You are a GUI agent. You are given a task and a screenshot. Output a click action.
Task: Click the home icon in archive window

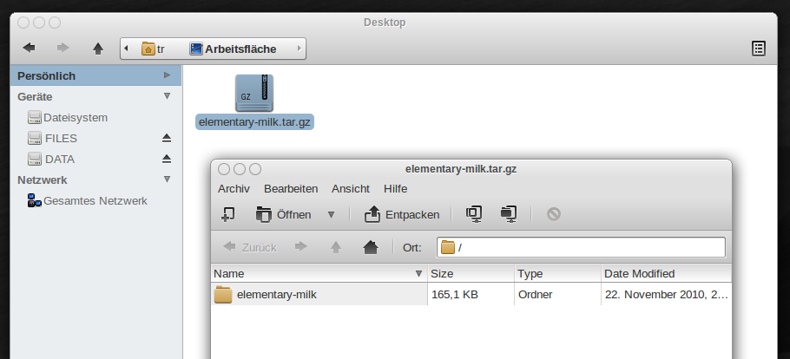371,247
